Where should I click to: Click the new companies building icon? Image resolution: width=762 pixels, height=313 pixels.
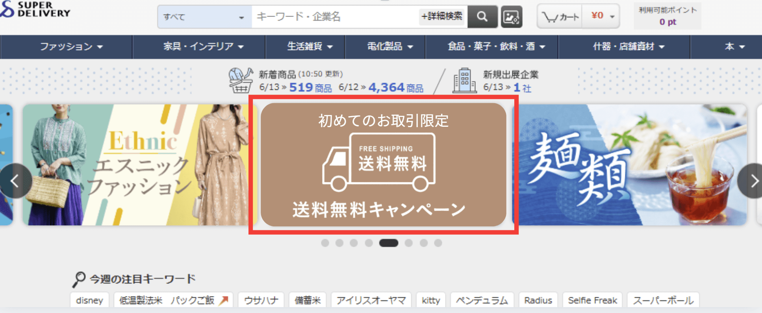tap(465, 80)
